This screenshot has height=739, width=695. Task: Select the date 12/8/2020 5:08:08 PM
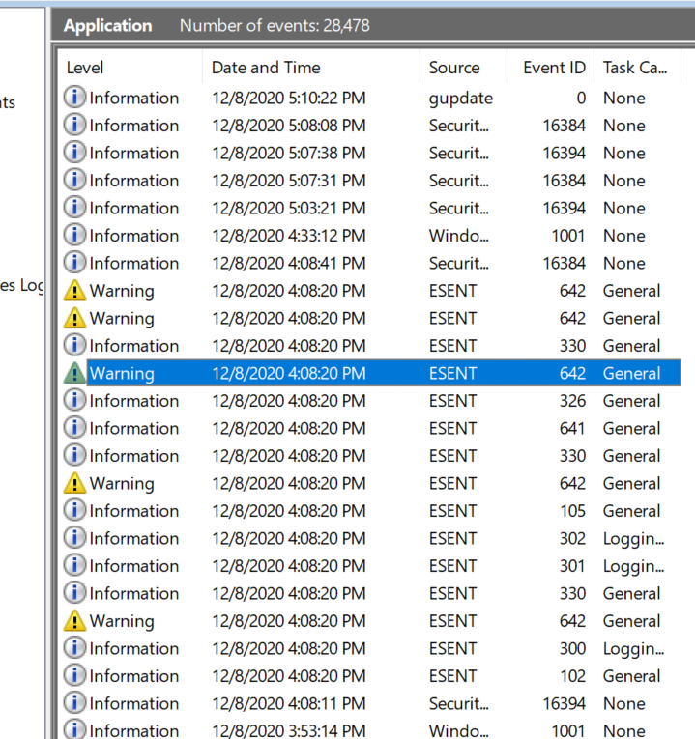[x=289, y=126]
